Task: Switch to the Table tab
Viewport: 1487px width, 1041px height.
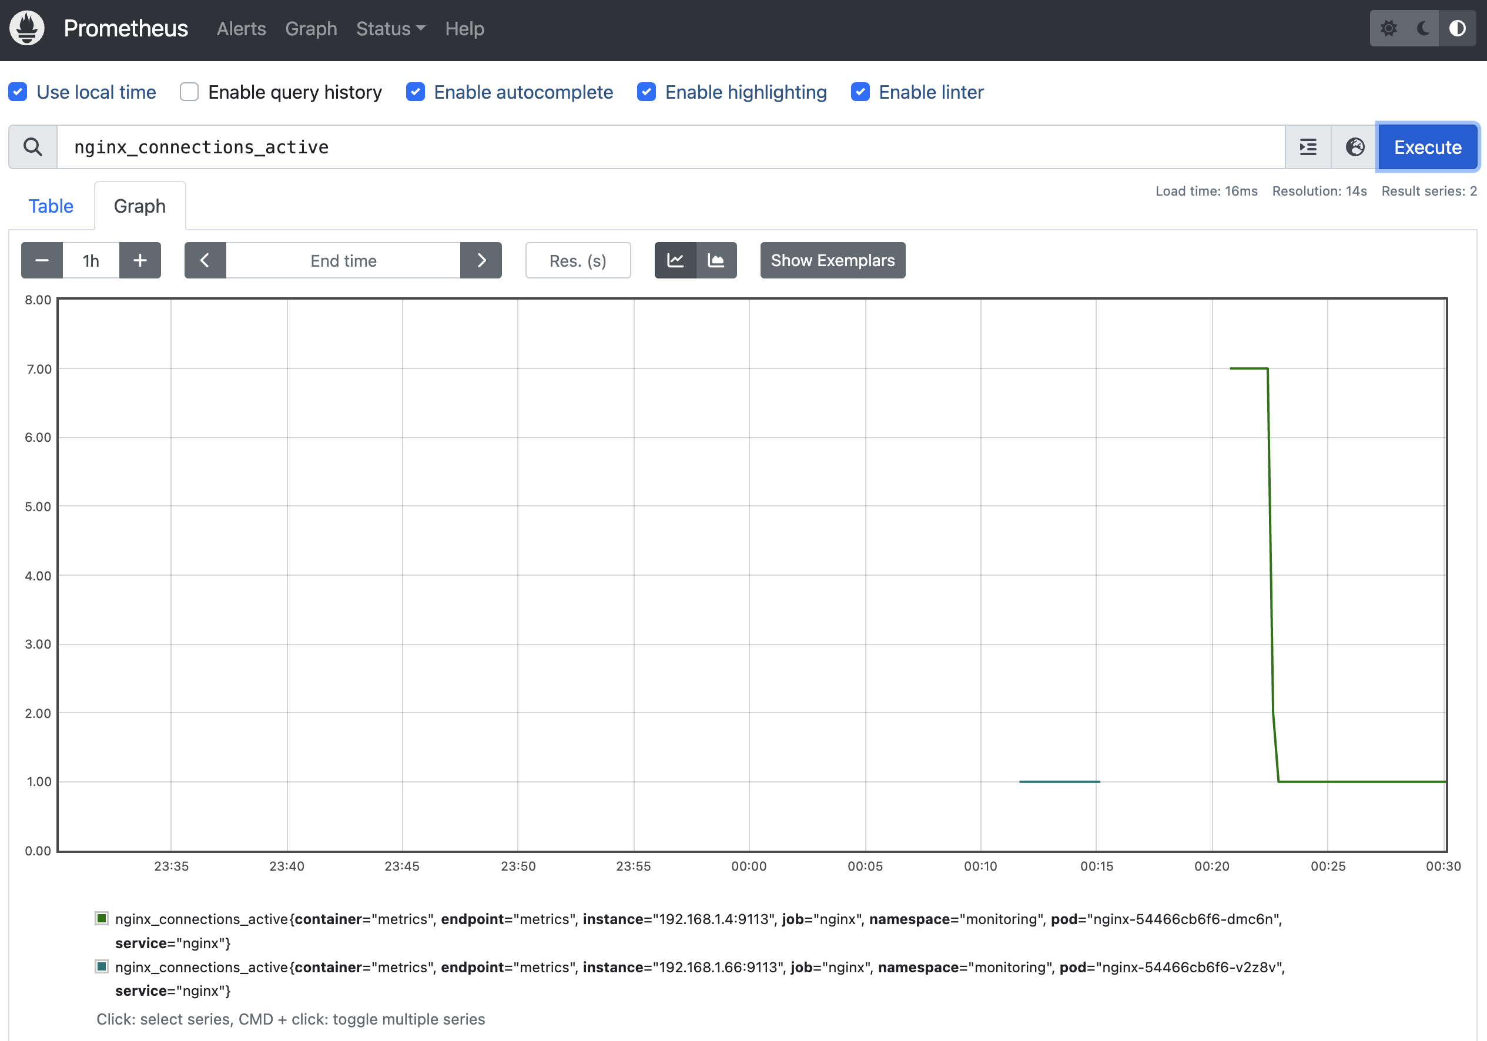Action: [x=51, y=206]
